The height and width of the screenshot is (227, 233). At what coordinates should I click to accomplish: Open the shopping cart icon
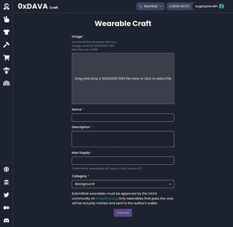tap(6, 57)
